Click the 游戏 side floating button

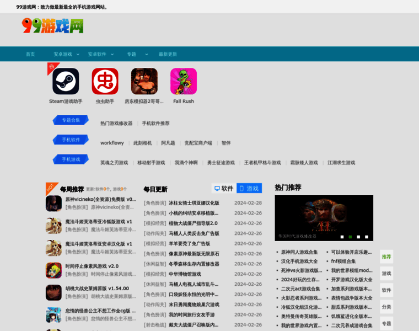click(386, 274)
